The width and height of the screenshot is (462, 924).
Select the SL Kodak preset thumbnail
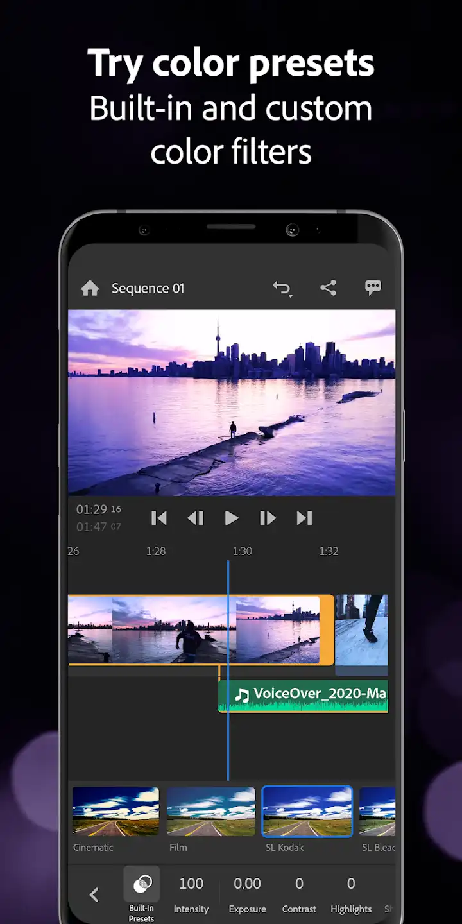click(x=307, y=812)
